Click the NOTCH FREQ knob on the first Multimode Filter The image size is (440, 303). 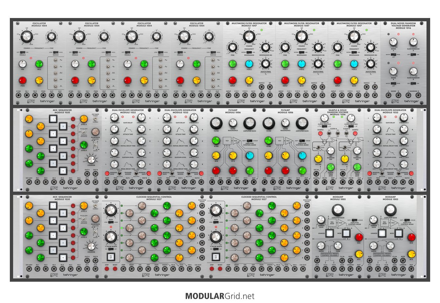[x=266, y=64]
